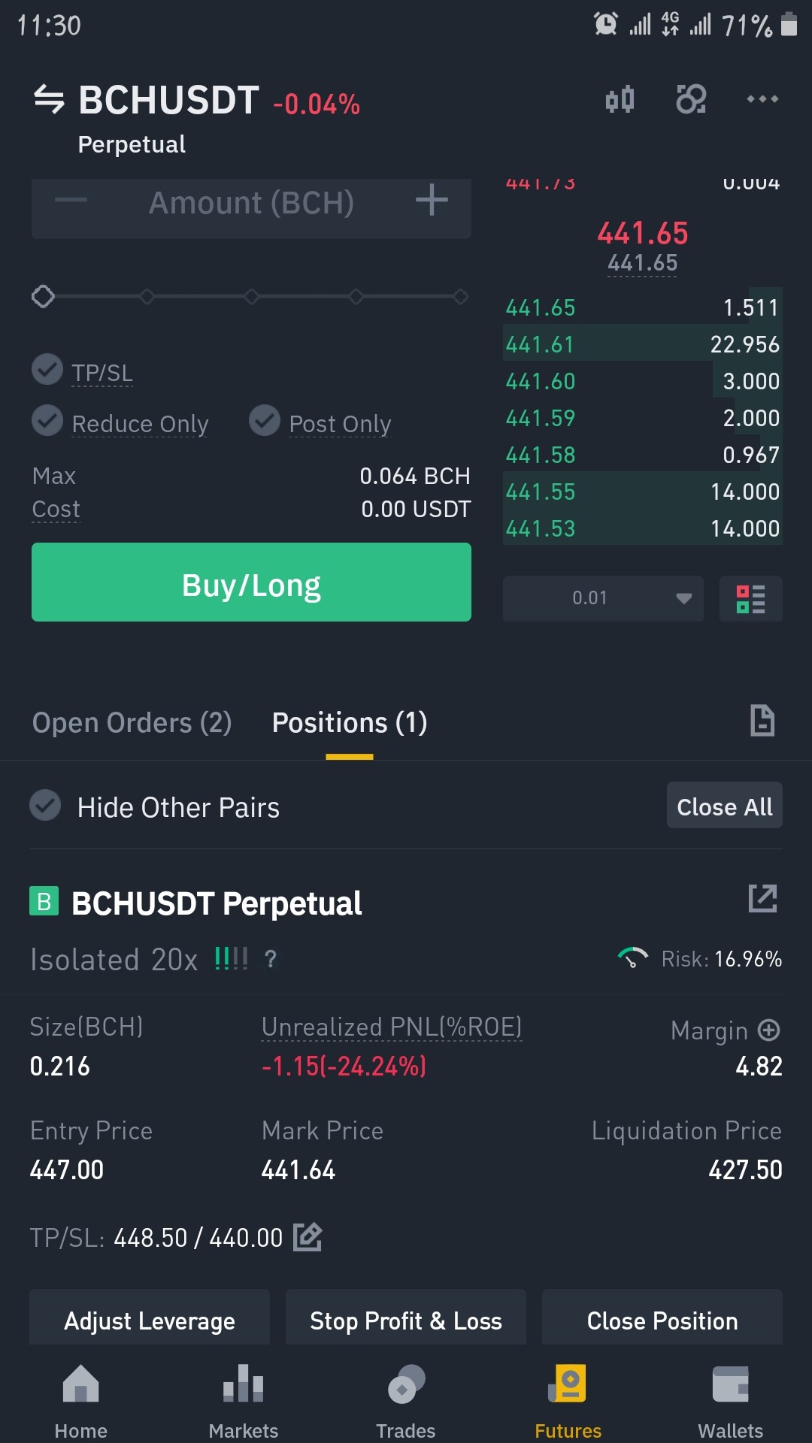
Task: Open order history document icon
Action: [762, 721]
